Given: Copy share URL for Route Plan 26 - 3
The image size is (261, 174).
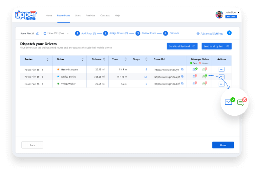Looking at the screenshot, I should 182,84.
